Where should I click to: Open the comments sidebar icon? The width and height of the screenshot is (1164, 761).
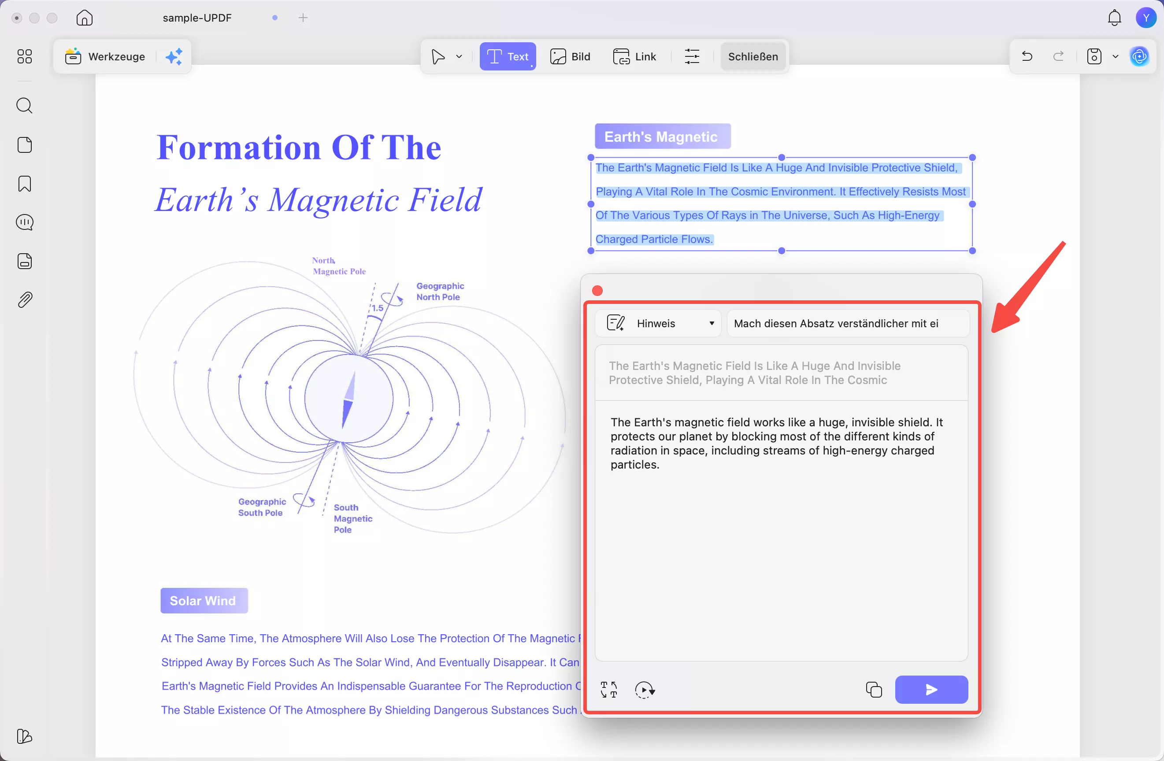point(25,222)
